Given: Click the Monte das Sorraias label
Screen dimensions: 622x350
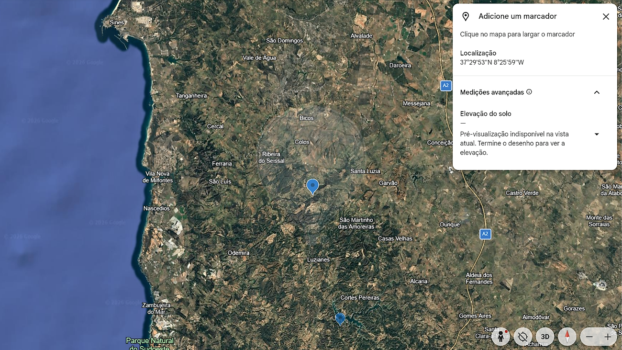Looking at the screenshot, I should click(x=599, y=221).
